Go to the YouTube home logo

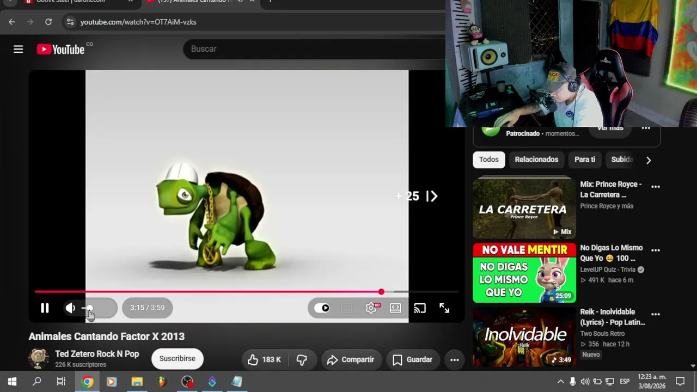click(x=61, y=50)
